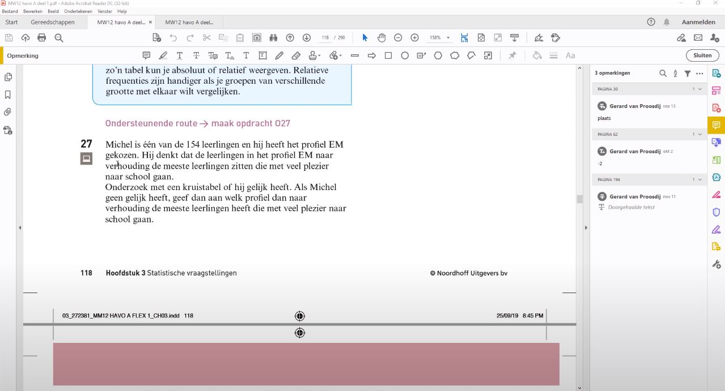Open the Bestand menu
Viewport: 725px width, 391px height.
point(10,11)
